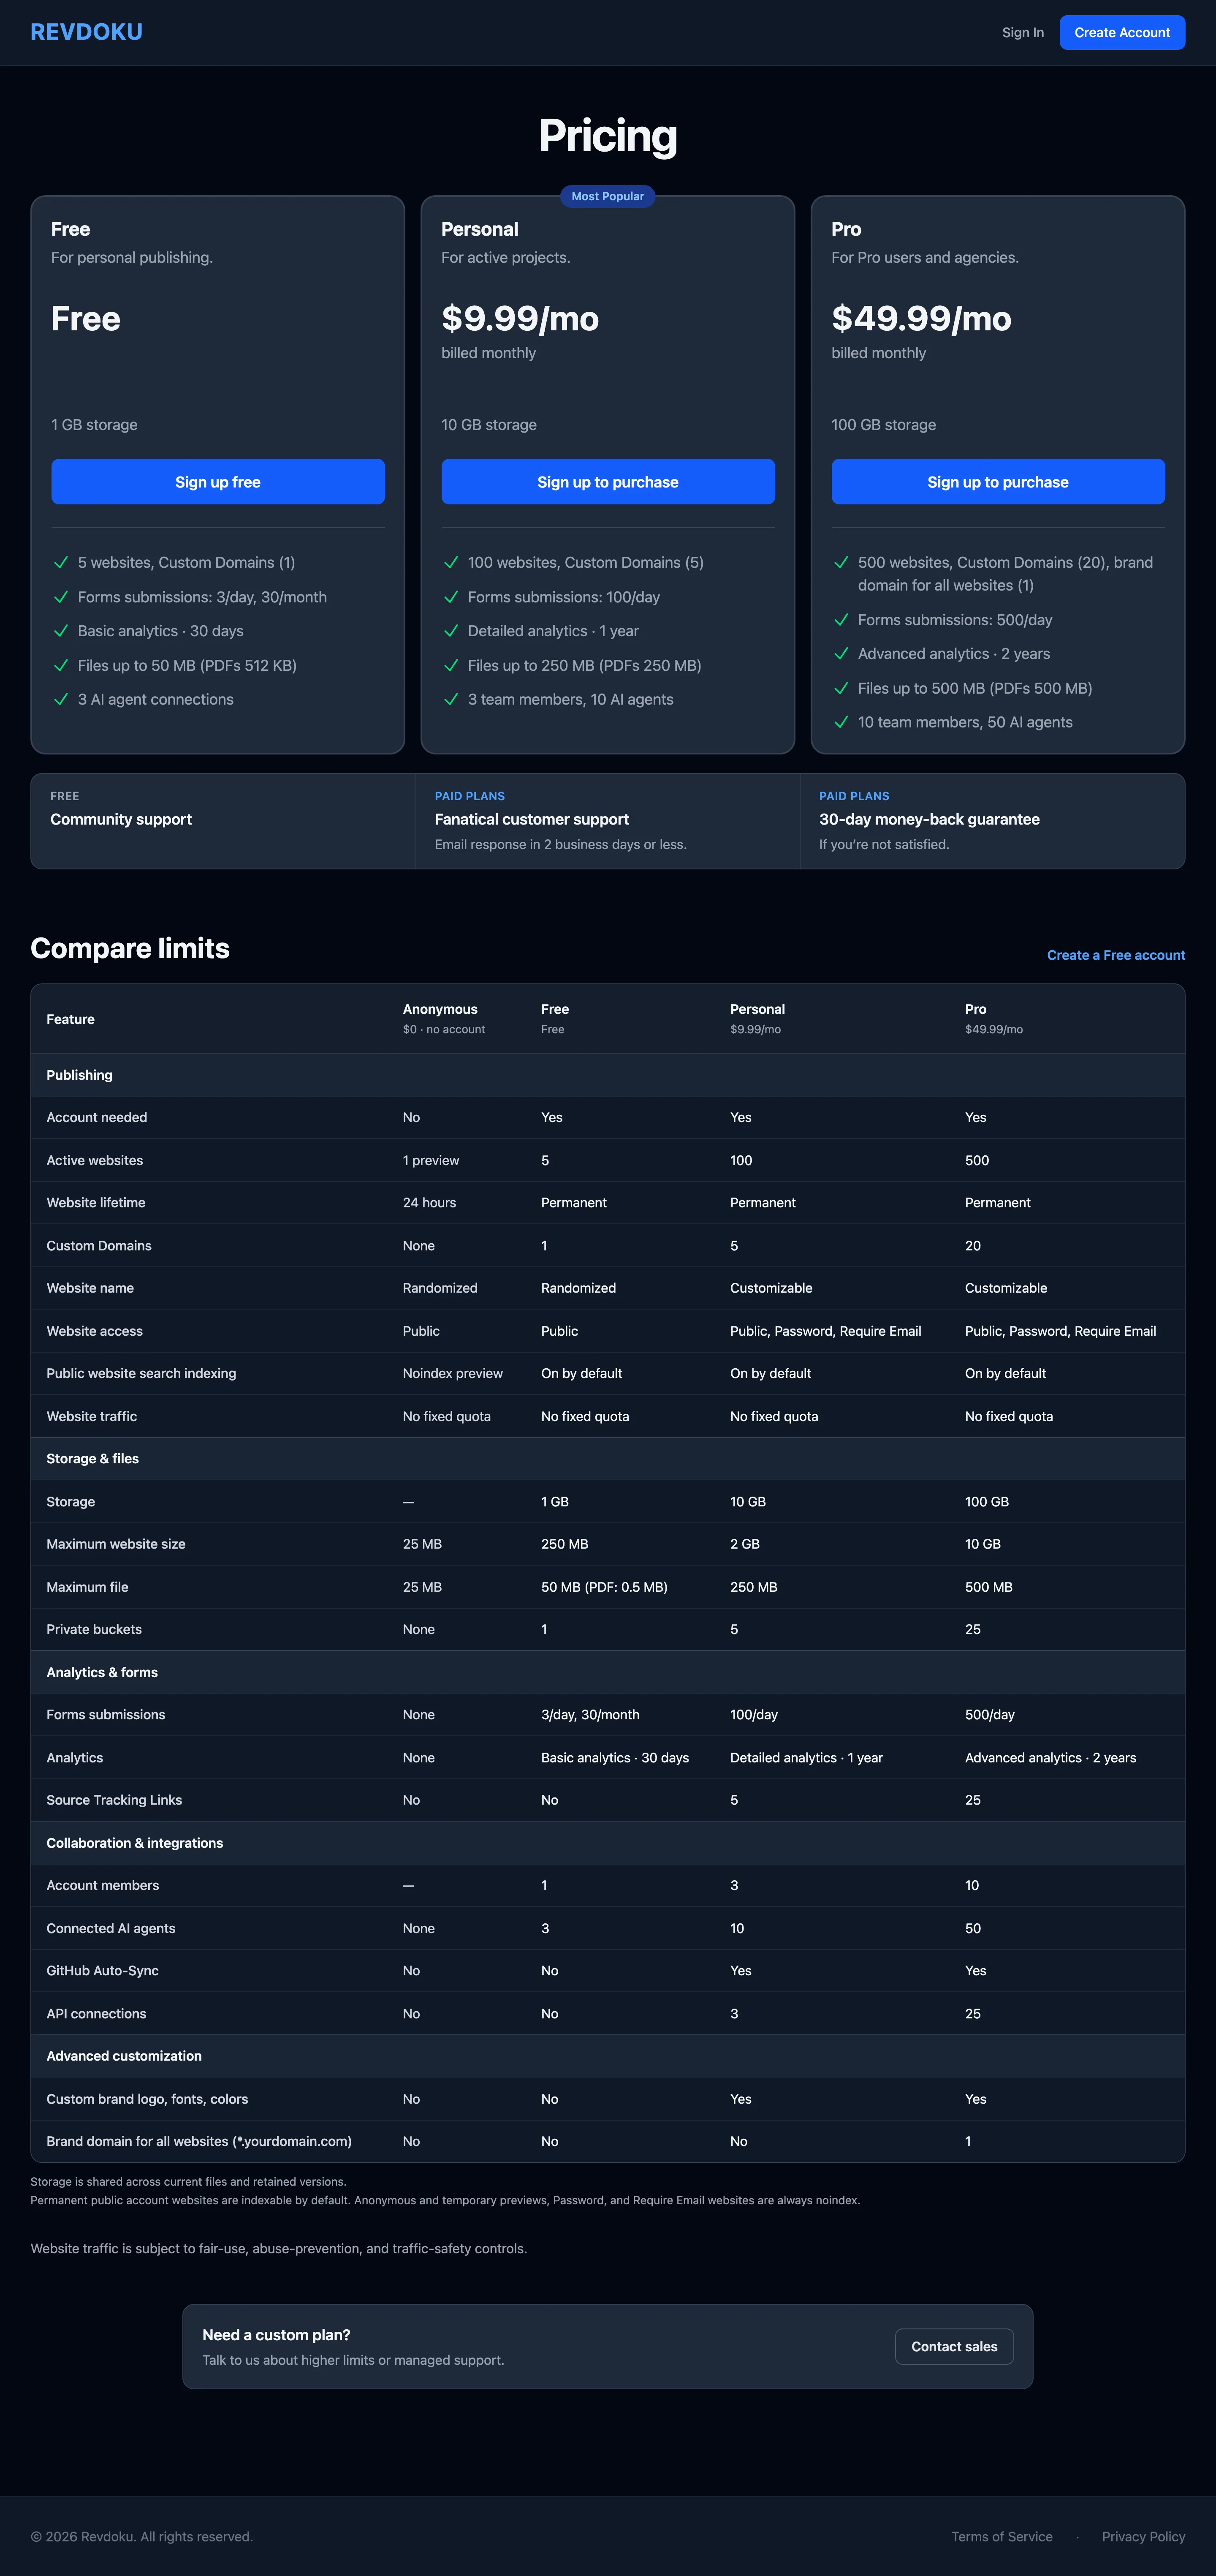
Task: Click Personal plan Sign up to purchase
Action: 608,482
